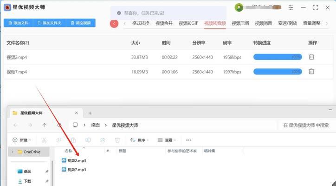The height and width of the screenshot is (186, 336).
Task: Select the 视频2.mp4 row name
Action: (17, 57)
